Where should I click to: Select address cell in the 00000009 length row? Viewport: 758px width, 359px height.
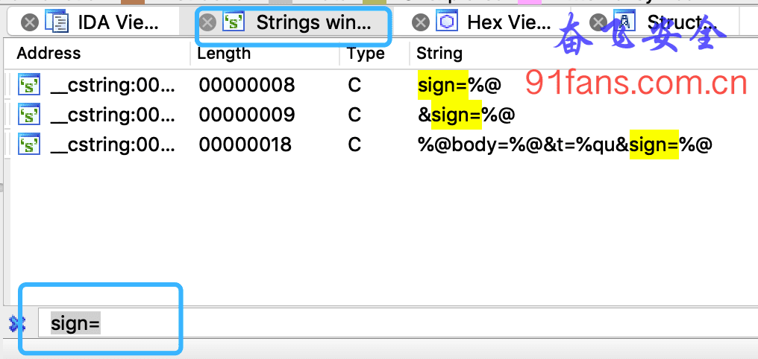point(113,115)
